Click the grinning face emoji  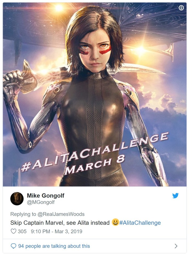click(x=115, y=222)
